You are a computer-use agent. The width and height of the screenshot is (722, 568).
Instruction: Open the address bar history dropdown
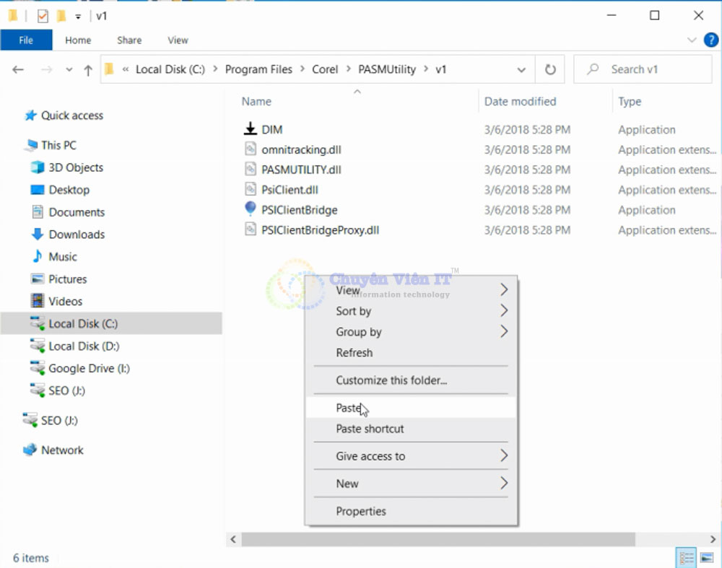point(521,70)
